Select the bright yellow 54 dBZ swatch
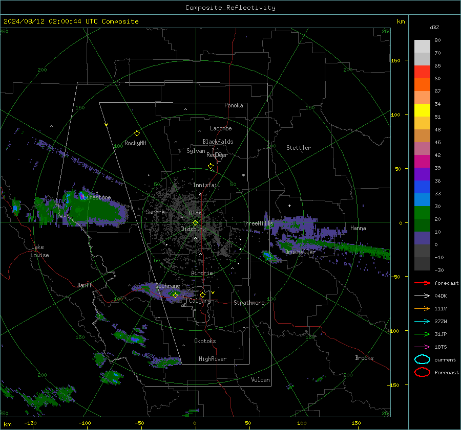The height and width of the screenshot is (430, 461). point(422,110)
